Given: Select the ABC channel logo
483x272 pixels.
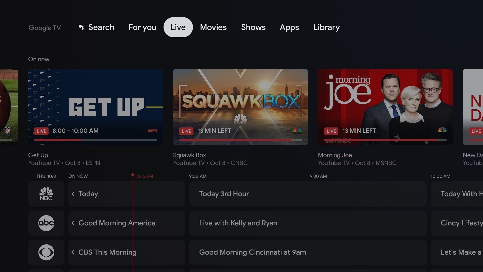Looking at the screenshot, I should tap(46, 223).
